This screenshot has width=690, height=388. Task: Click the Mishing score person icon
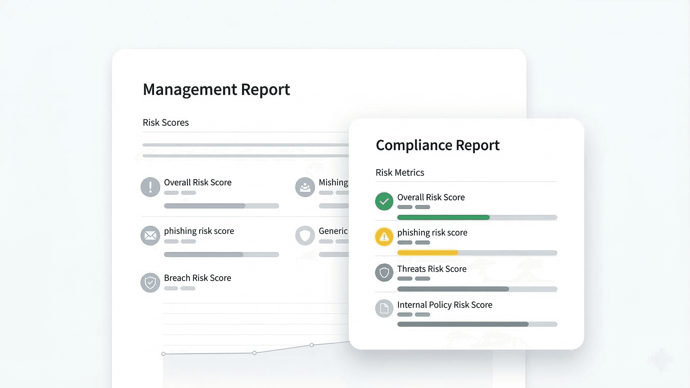click(x=305, y=187)
